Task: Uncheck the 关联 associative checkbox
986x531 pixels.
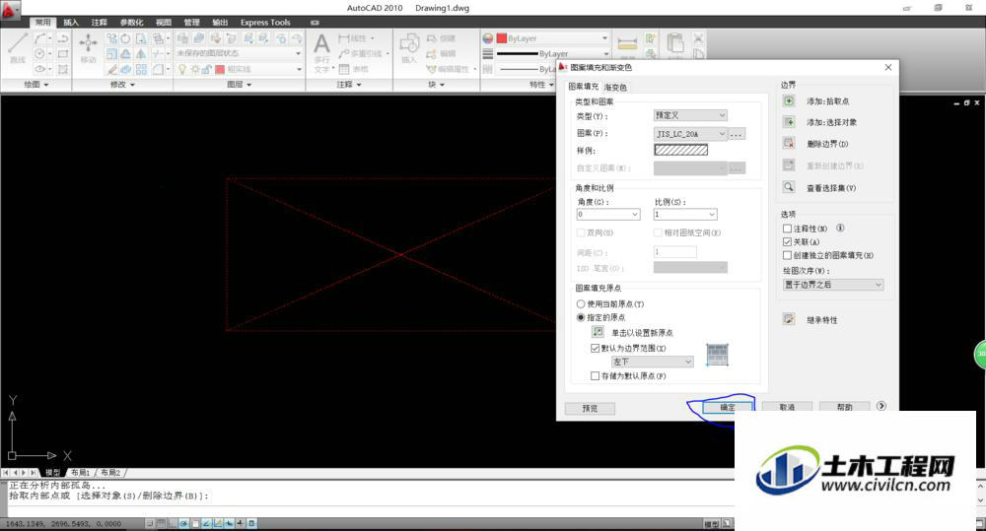Action: 787,242
